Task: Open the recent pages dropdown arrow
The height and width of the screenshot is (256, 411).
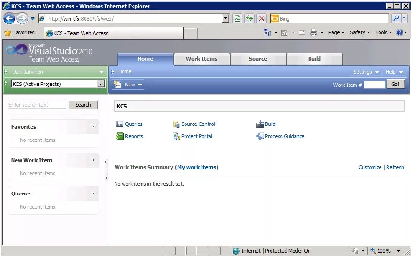Action: [x=32, y=19]
